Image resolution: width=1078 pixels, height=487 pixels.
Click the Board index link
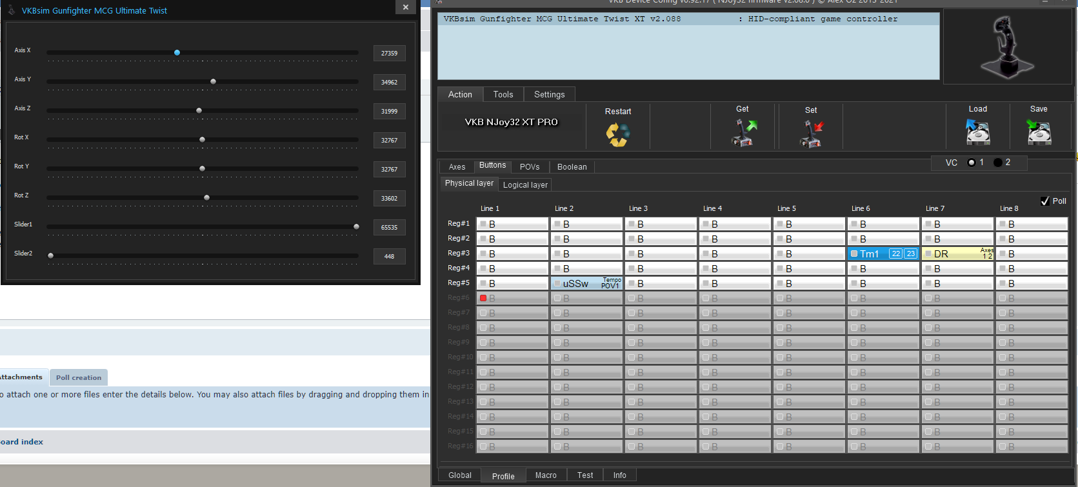point(21,442)
